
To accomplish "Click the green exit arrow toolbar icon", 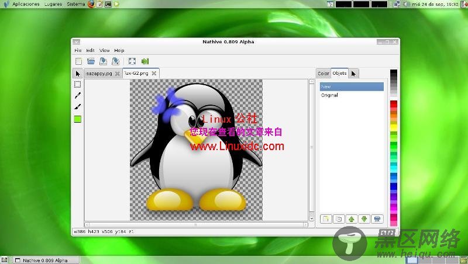I will tap(145, 61).
